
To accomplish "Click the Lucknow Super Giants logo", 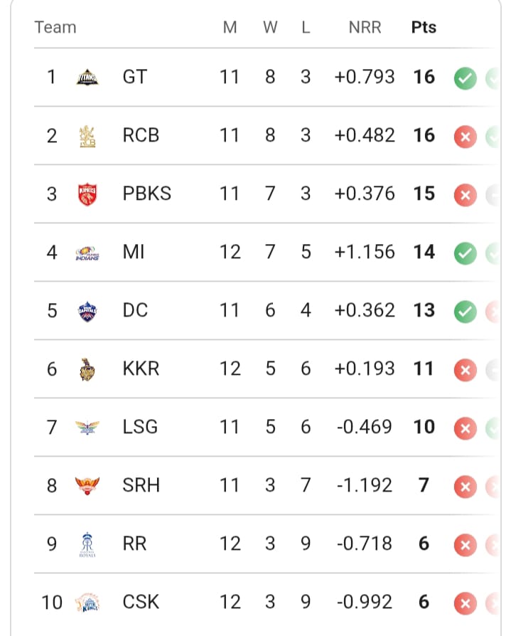I will pos(88,428).
